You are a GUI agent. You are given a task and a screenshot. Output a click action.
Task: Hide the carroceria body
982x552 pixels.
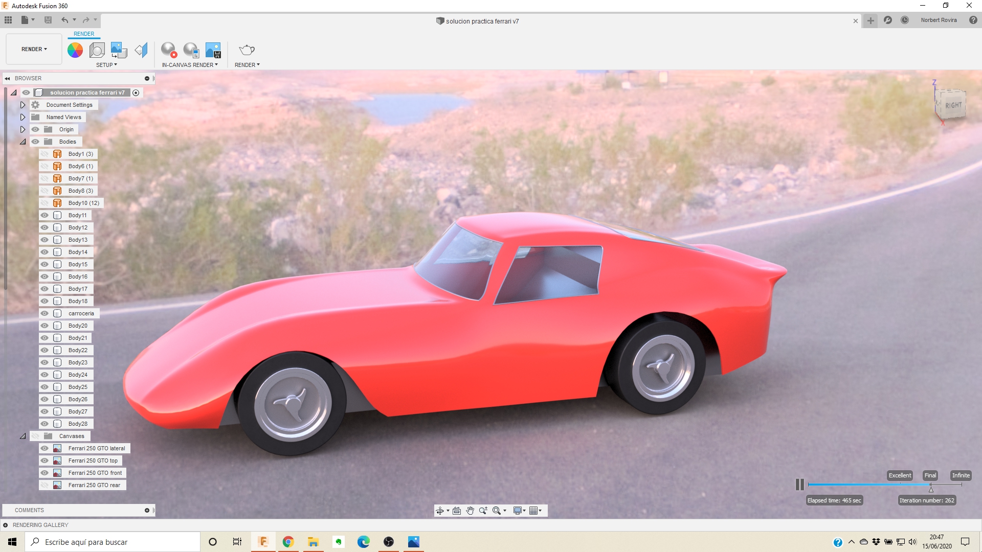point(44,313)
